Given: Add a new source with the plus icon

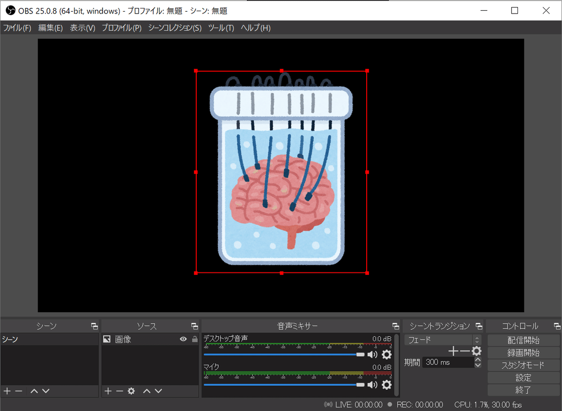Looking at the screenshot, I should click(108, 391).
